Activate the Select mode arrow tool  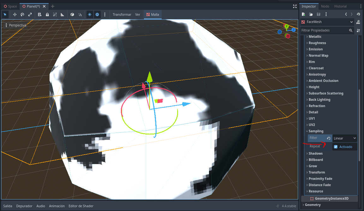[5, 14]
